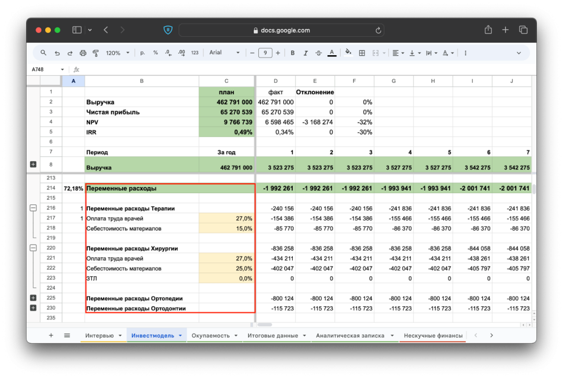
Task: Click the borders icon
Action: coord(362,53)
